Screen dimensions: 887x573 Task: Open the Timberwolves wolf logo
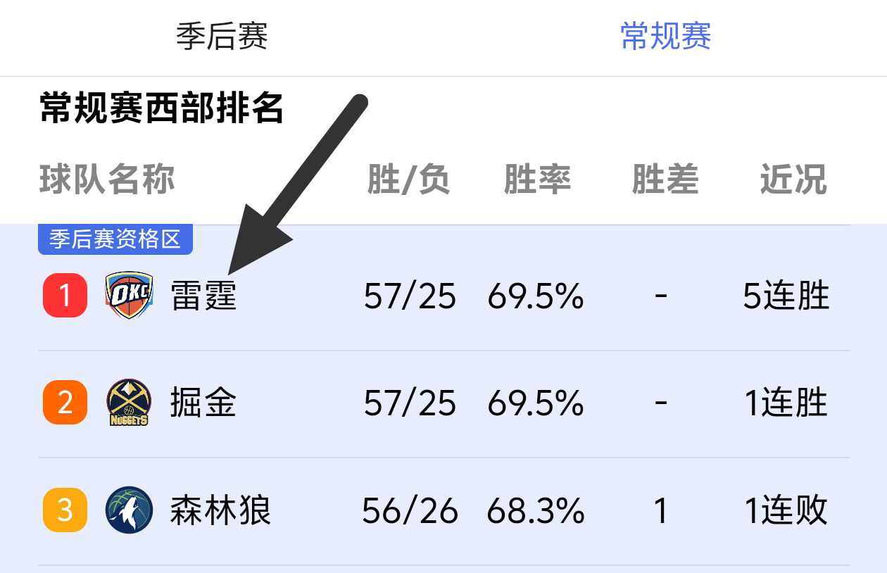(x=130, y=510)
